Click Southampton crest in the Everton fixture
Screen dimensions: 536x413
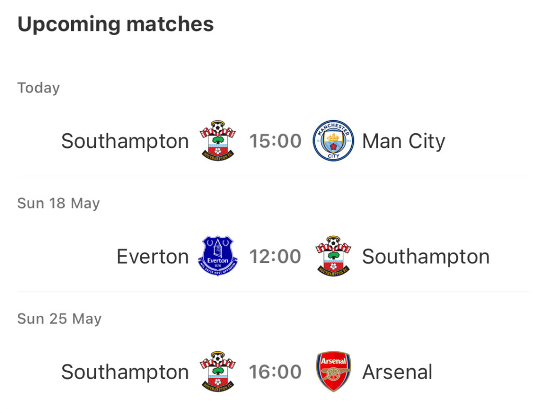click(x=333, y=256)
